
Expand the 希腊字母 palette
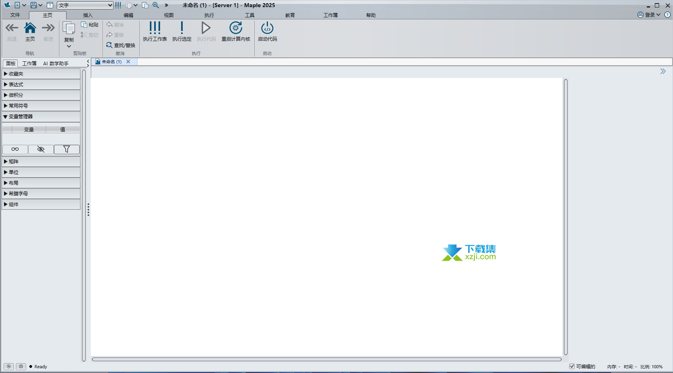(41, 193)
